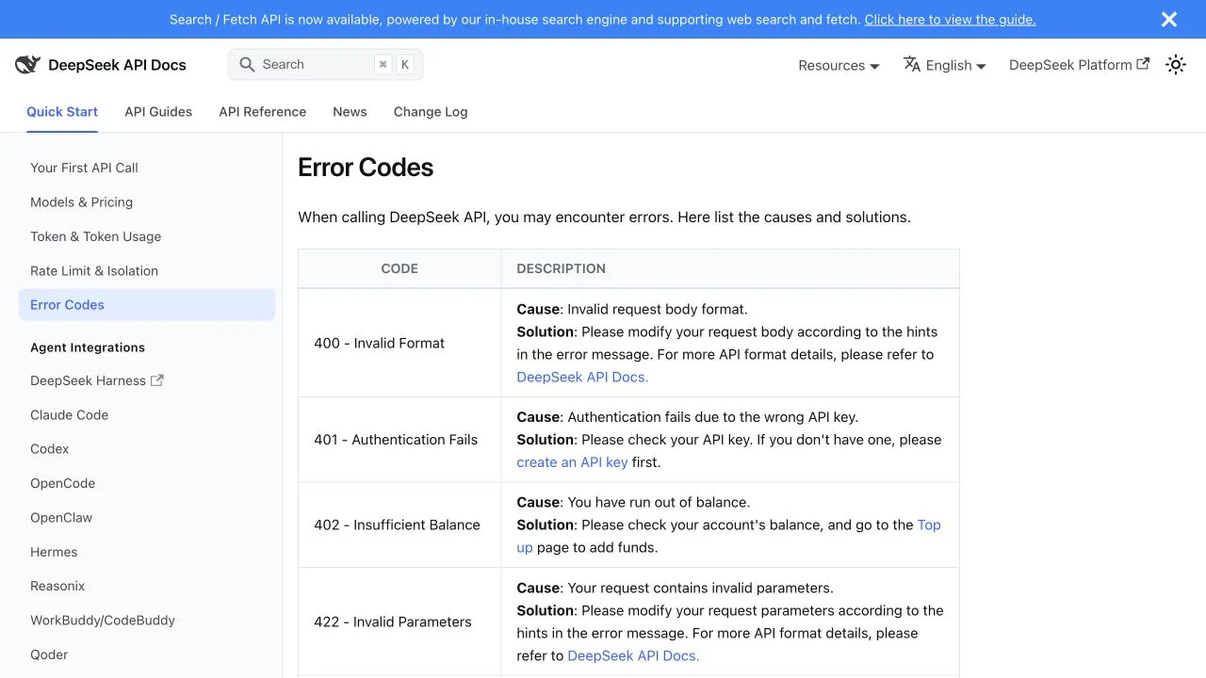Switch to the API Guides tab
1206x678 pixels.
[x=158, y=111]
